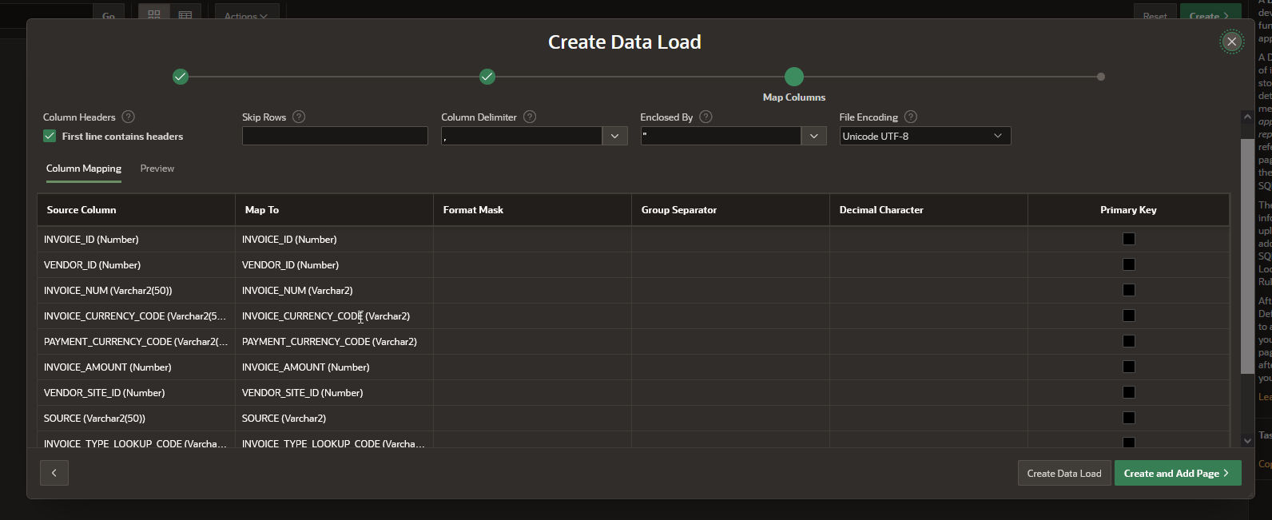The image size is (1272, 520).
Task: Check Primary Key for SOURCE row
Action: click(1129, 418)
